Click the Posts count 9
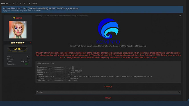 pos(28,56)
